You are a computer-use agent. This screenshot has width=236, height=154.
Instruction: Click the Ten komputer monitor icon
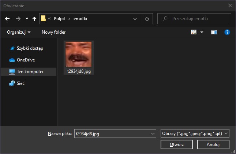point(12,72)
